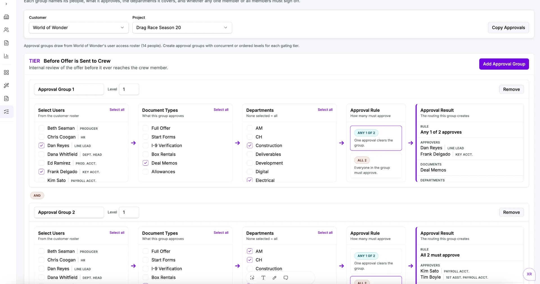Check Development department in Approval Group 1

pos(249,163)
